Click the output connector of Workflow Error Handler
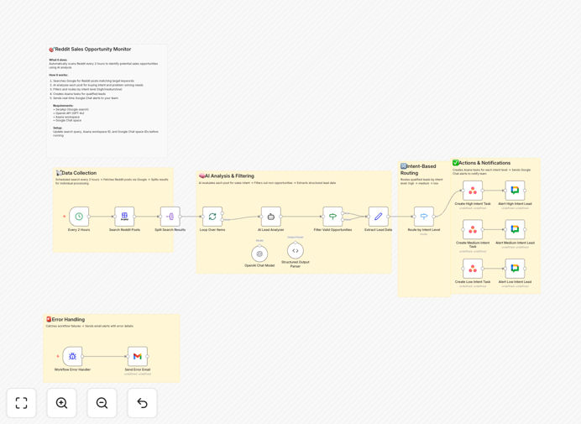The height and width of the screenshot is (424, 581). click(82, 356)
